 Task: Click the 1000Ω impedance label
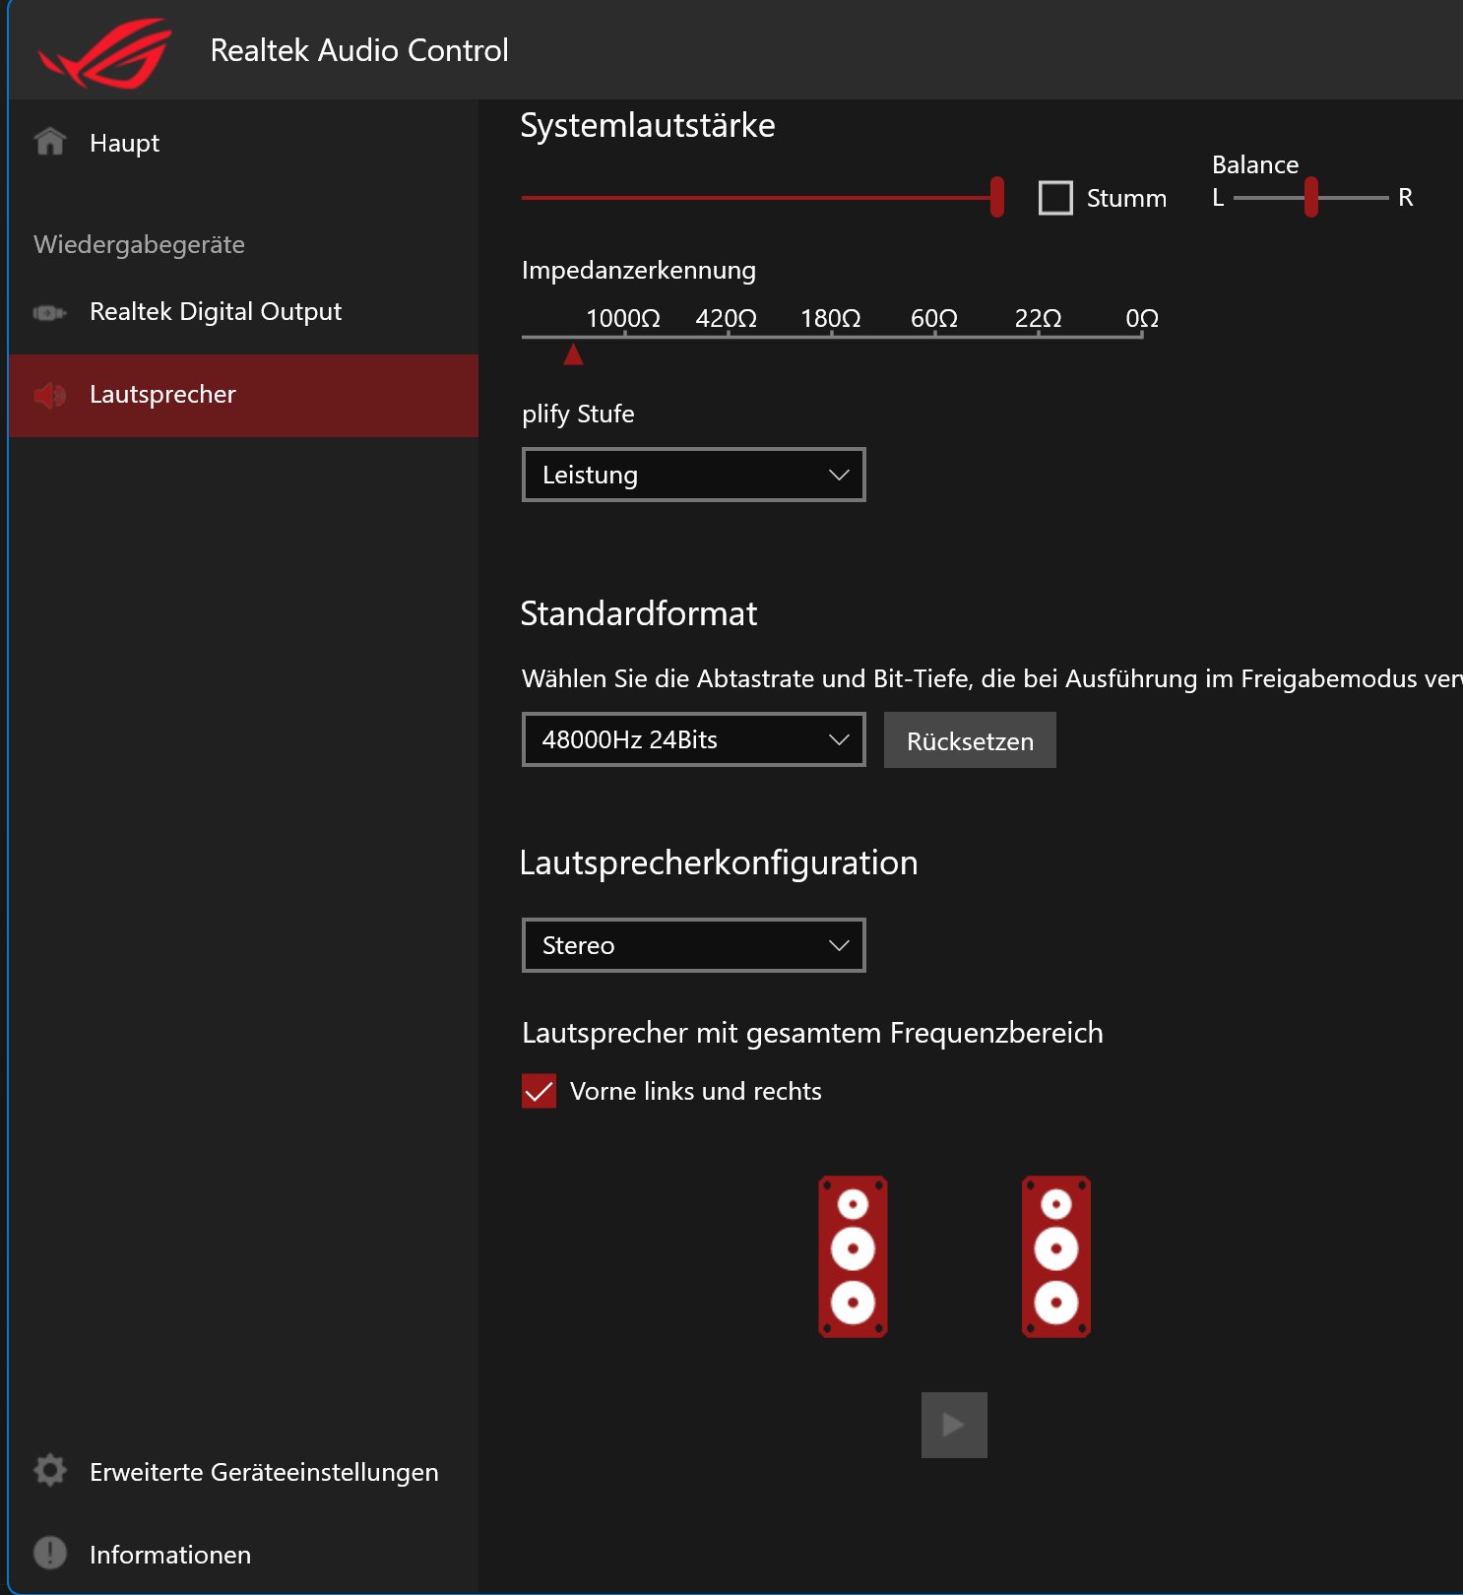(x=623, y=318)
